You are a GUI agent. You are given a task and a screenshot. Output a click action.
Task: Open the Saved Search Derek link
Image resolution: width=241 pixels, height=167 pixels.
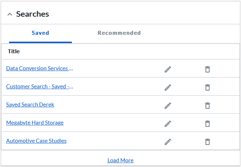(x=30, y=105)
